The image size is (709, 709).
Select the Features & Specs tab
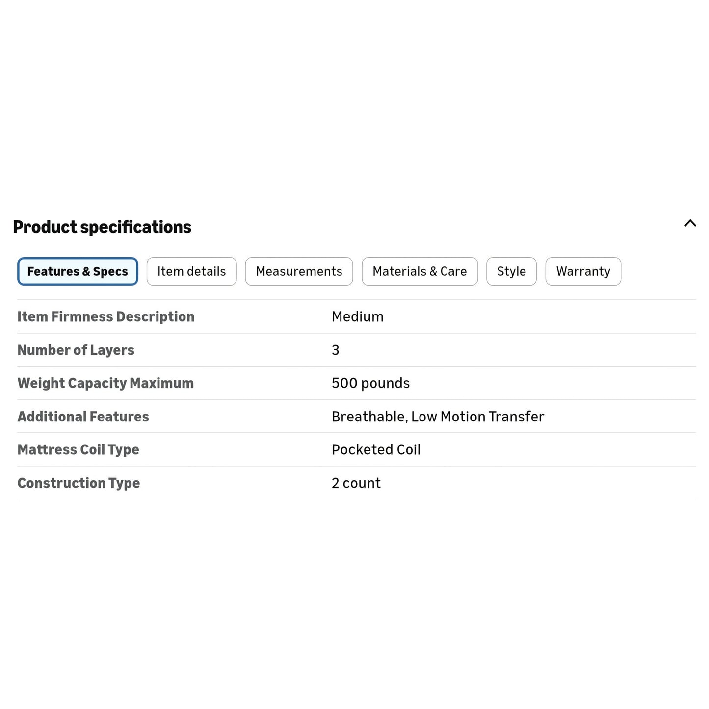coord(78,271)
